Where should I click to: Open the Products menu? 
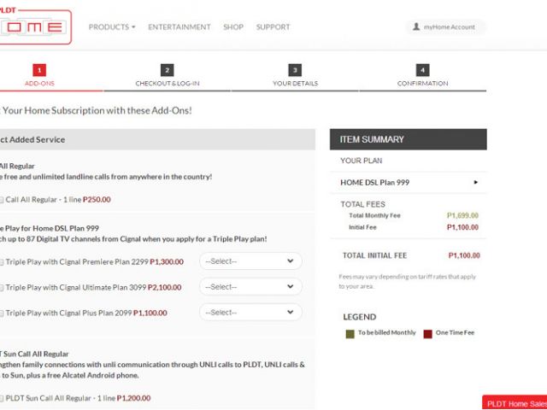tap(112, 27)
